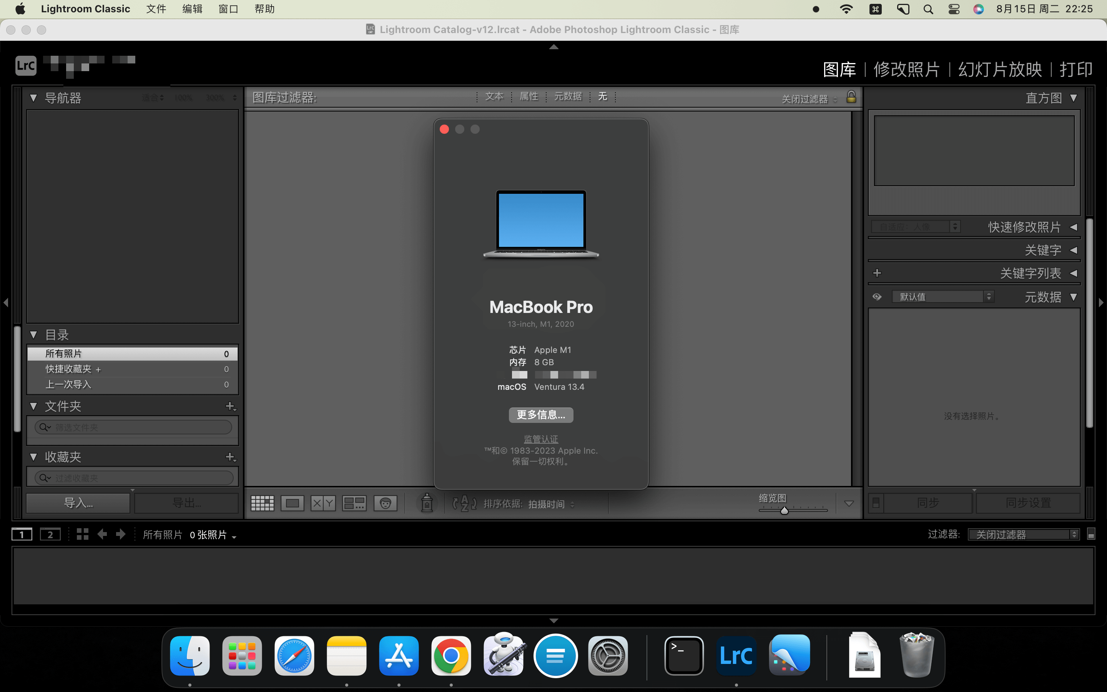Go forward with filmstrip right arrow
Image resolution: width=1107 pixels, height=692 pixels.
[121, 534]
